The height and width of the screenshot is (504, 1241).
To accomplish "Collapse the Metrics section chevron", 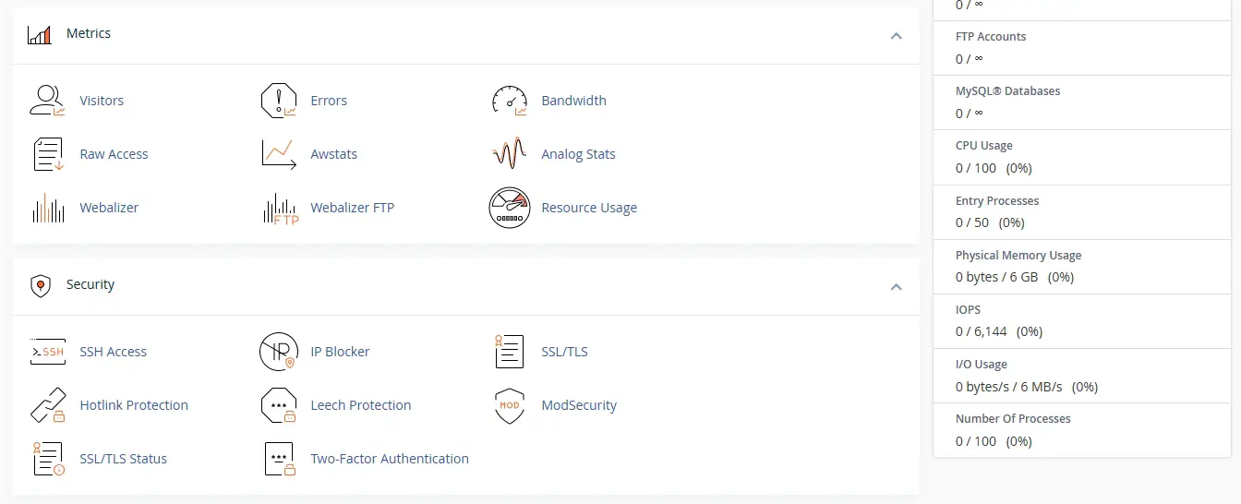I will (896, 36).
